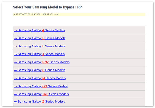Screen dimensions: 155x108
Task: Open Samsung Galaxy C Series Models link
Action: coord(40,38)
